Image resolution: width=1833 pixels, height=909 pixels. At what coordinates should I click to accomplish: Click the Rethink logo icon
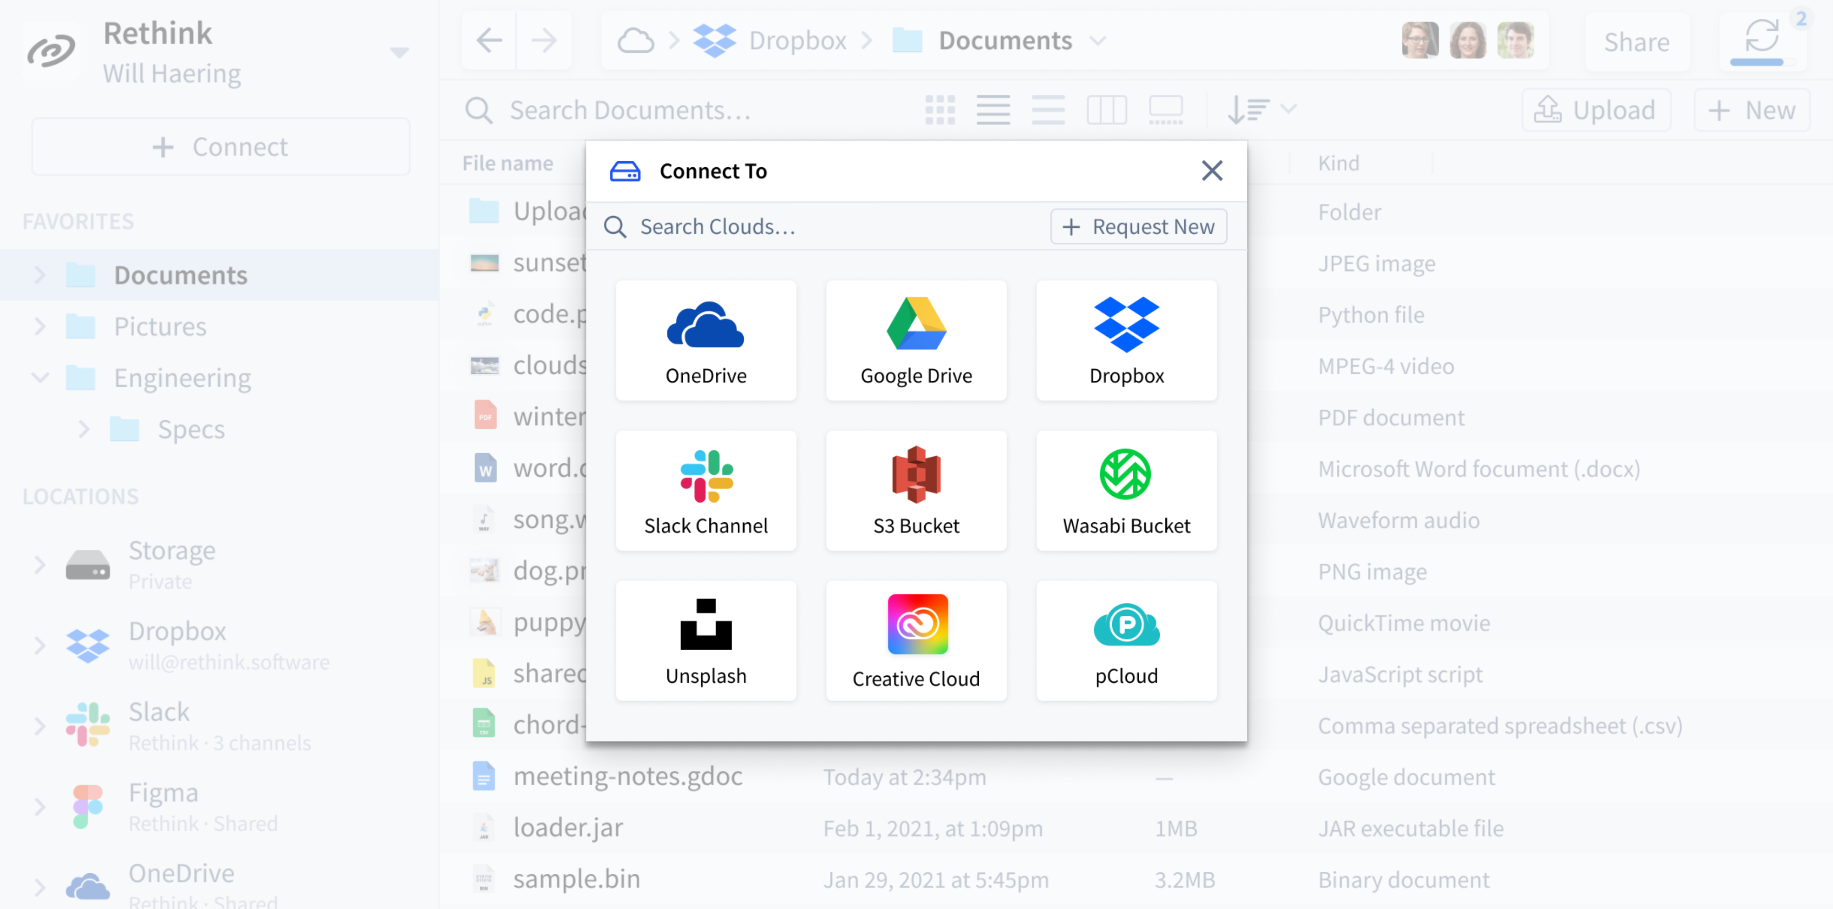pyautogui.click(x=50, y=50)
